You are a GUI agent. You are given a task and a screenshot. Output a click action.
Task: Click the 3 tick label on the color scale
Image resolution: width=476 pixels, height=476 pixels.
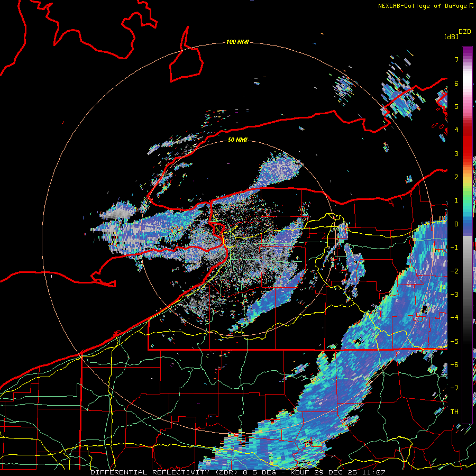click(x=456, y=153)
